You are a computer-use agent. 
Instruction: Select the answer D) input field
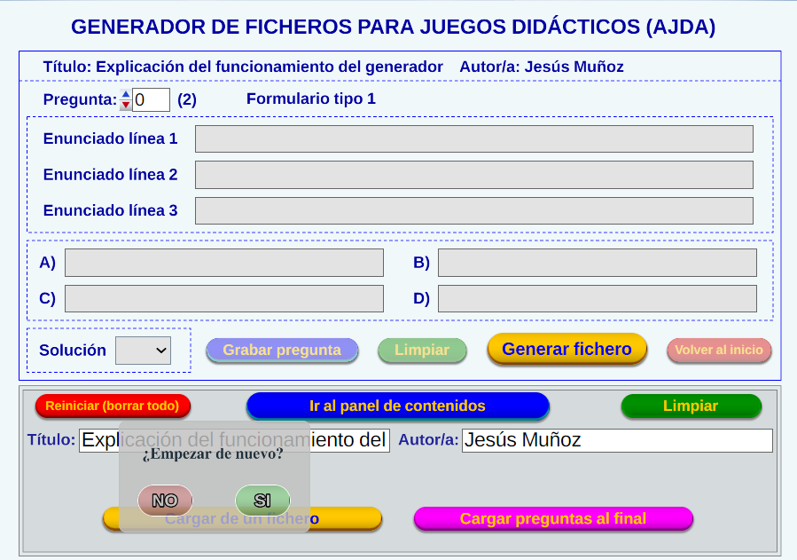pos(597,298)
